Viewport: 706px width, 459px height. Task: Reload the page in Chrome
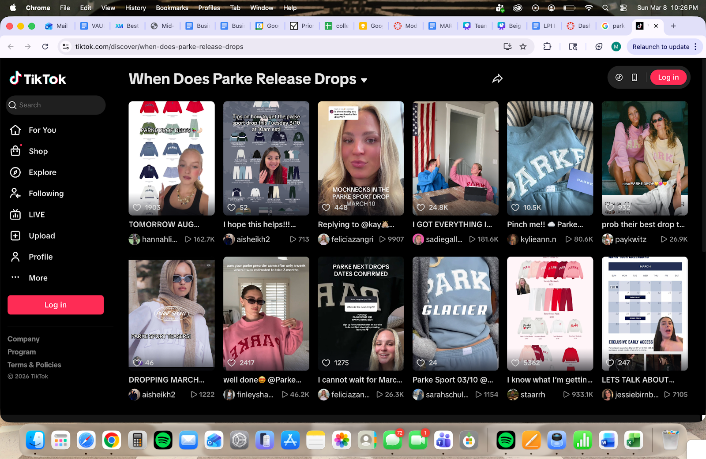pyautogui.click(x=45, y=47)
